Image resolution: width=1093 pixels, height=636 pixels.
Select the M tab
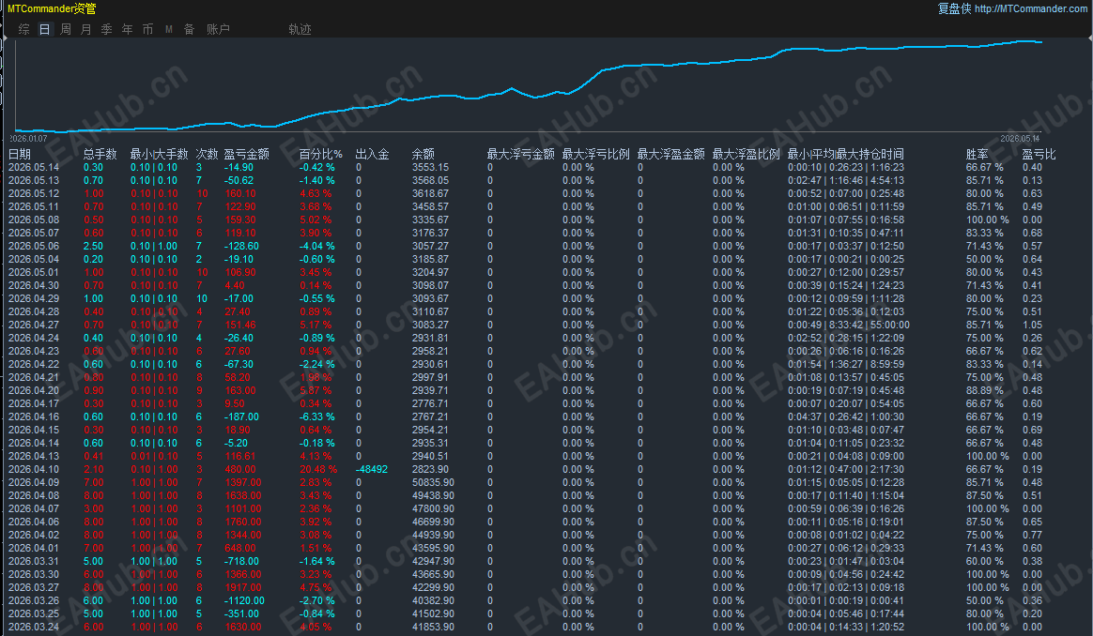coord(169,29)
